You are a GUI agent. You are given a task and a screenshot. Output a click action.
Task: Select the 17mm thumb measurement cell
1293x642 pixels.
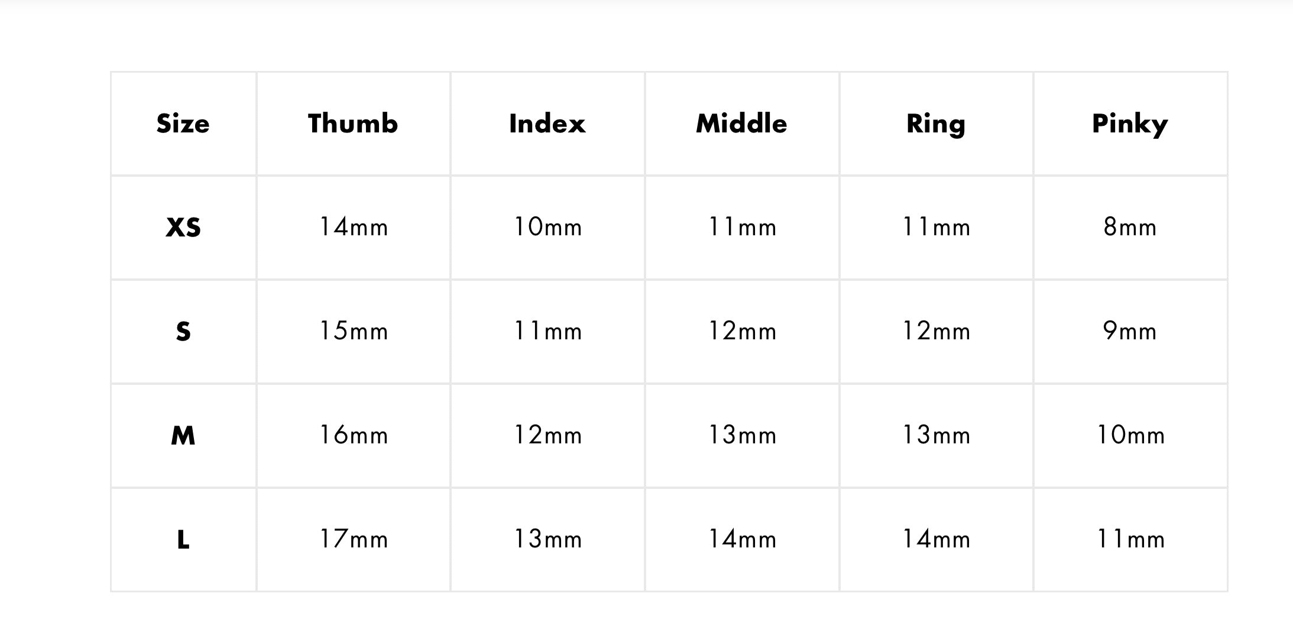[x=354, y=540]
